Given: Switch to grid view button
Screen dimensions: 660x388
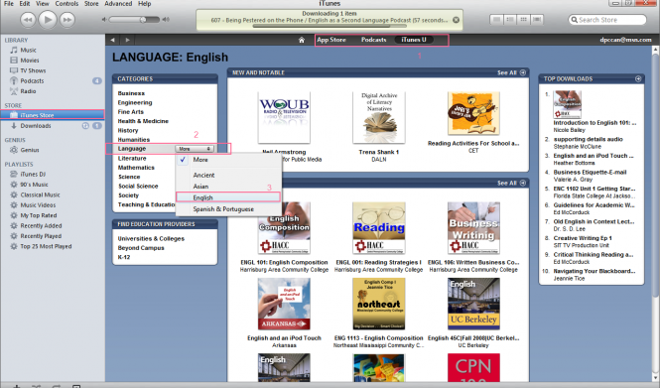Looking at the screenshot, I should pos(523,20).
